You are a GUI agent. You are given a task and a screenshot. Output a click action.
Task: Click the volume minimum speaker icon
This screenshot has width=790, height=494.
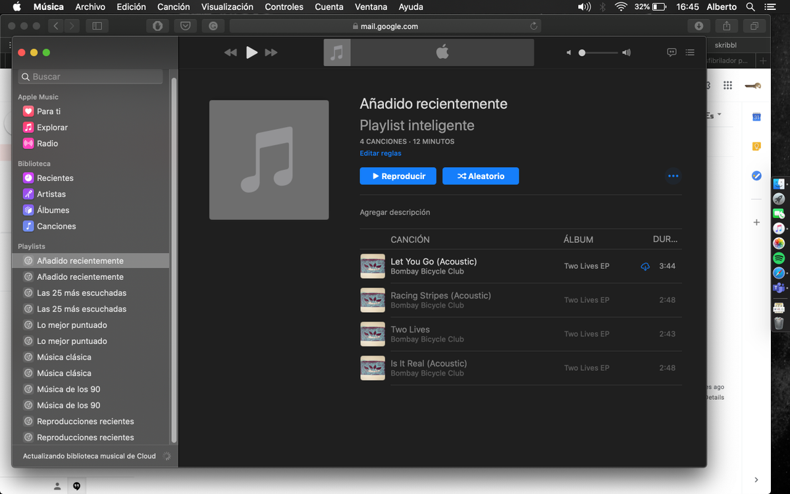click(569, 53)
